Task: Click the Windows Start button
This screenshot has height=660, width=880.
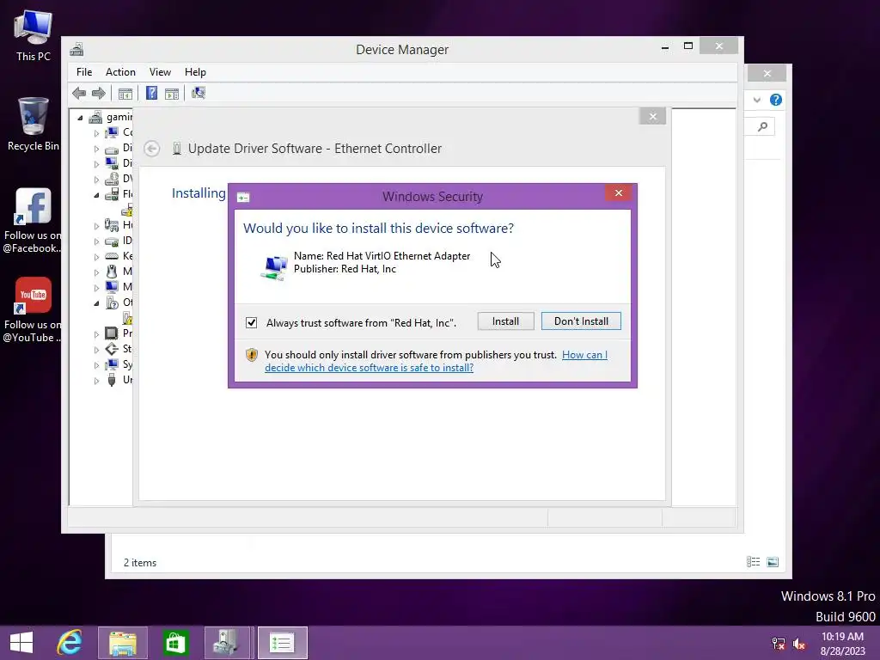Action: (21, 643)
